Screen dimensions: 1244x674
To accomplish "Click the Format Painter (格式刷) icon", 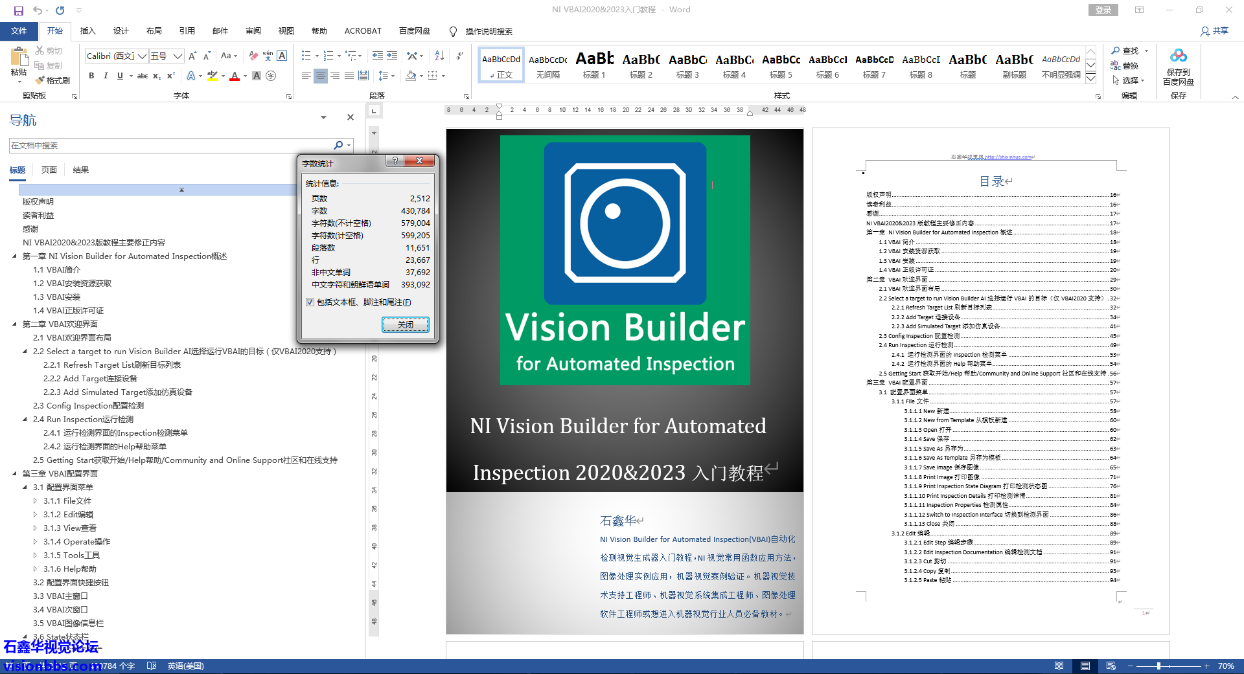I will (52, 80).
